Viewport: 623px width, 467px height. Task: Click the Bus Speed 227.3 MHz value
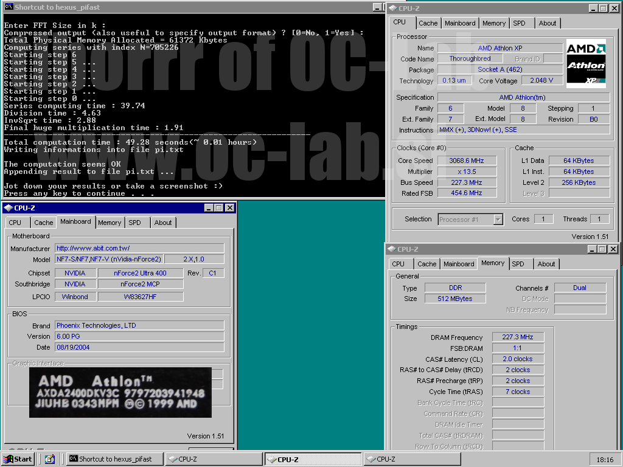click(x=467, y=182)
